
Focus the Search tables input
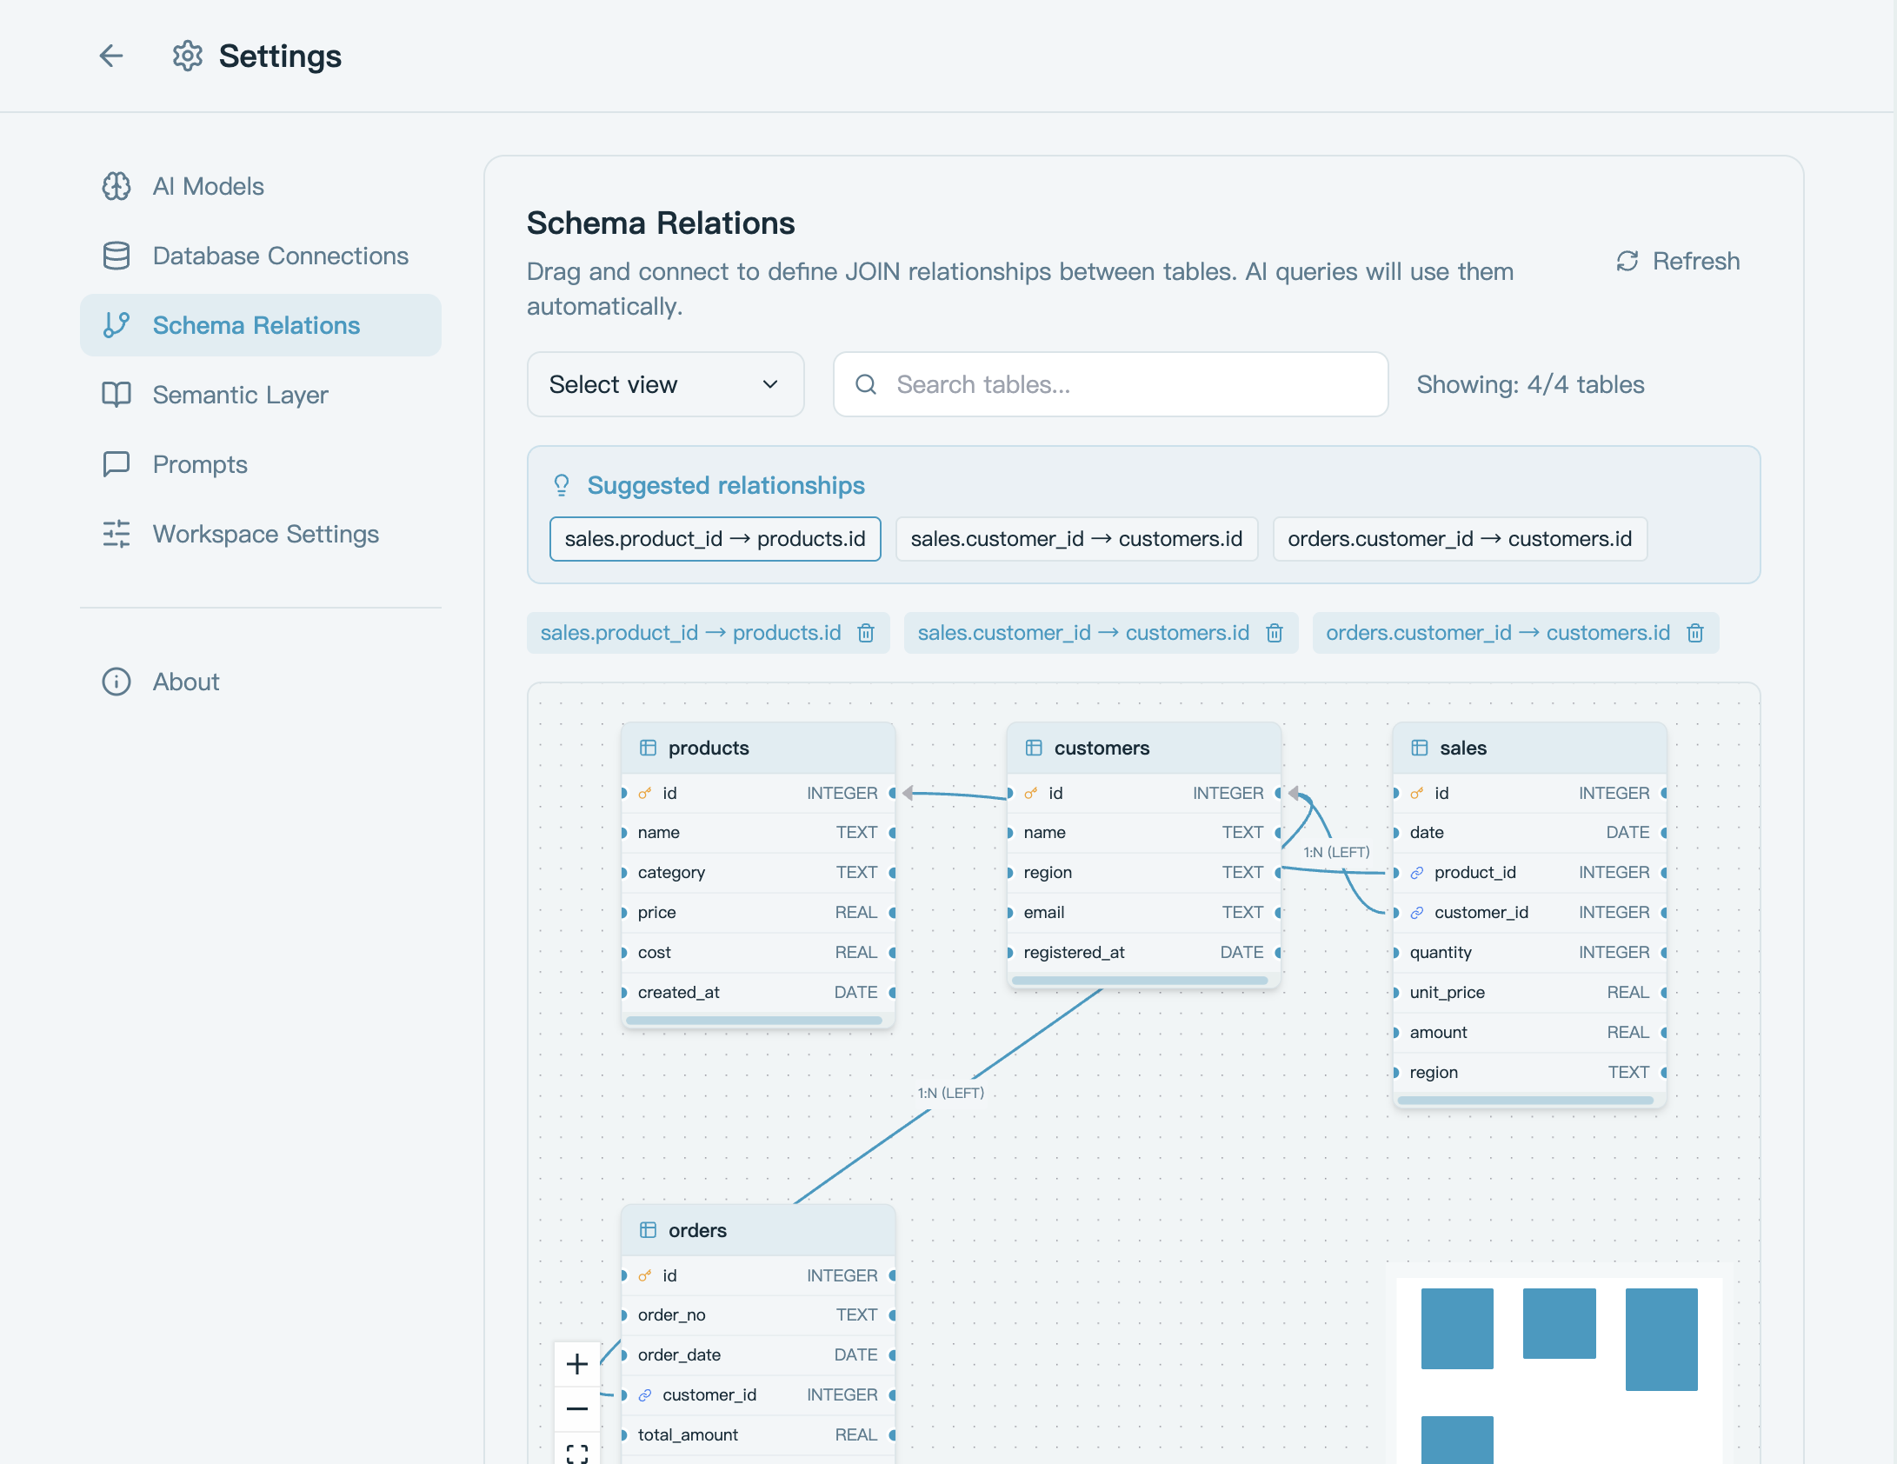1110,384
